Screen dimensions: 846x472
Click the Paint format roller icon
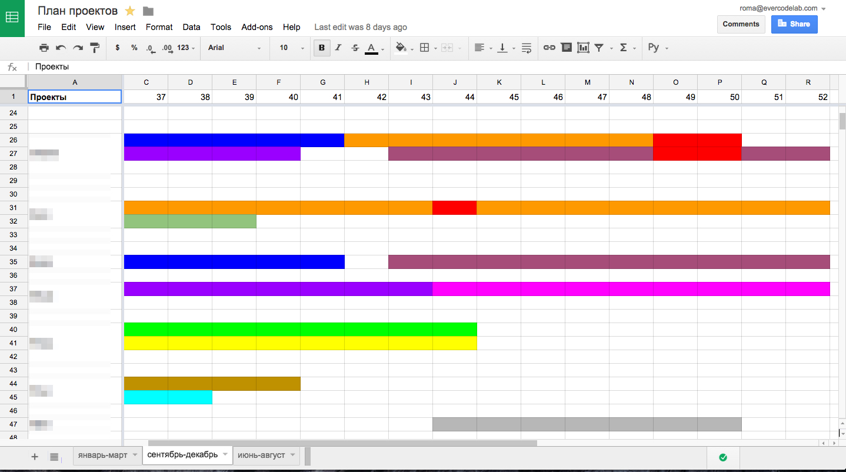95,48
